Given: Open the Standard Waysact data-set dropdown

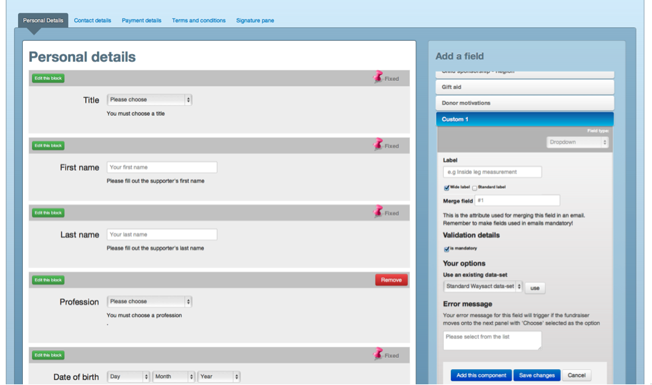Looking at the screenshot, I should (483, 286).
